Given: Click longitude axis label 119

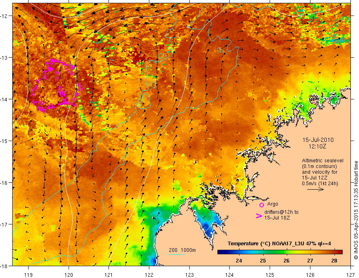Looking at the screenshot, I should coord(29,275).
